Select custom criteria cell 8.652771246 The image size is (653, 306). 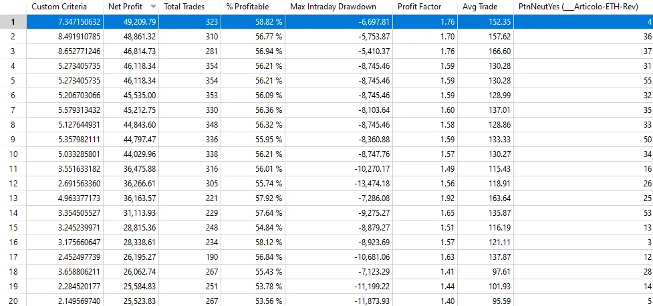coord(65,51)
